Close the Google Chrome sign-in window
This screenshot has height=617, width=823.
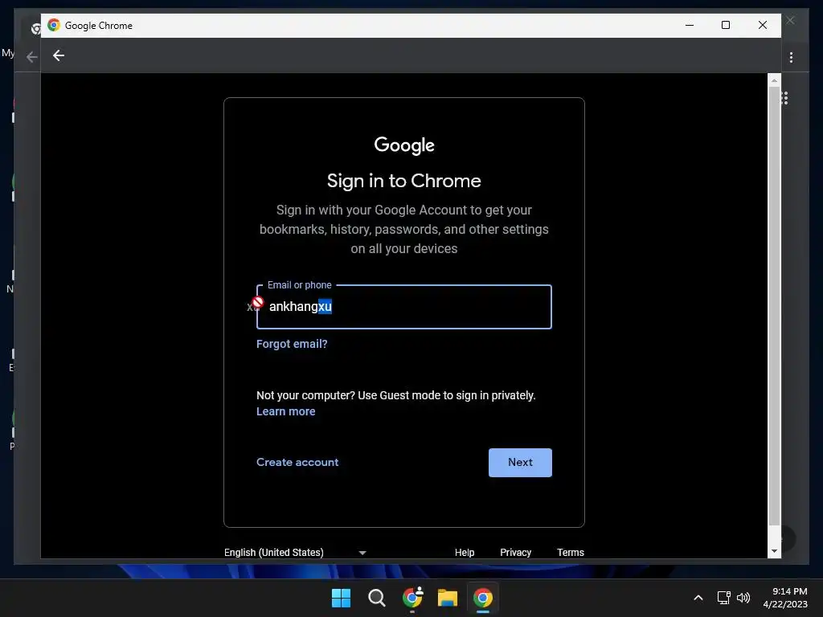point(763,25)
